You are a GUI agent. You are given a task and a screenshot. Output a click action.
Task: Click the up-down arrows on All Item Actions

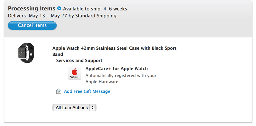point(93,108)
